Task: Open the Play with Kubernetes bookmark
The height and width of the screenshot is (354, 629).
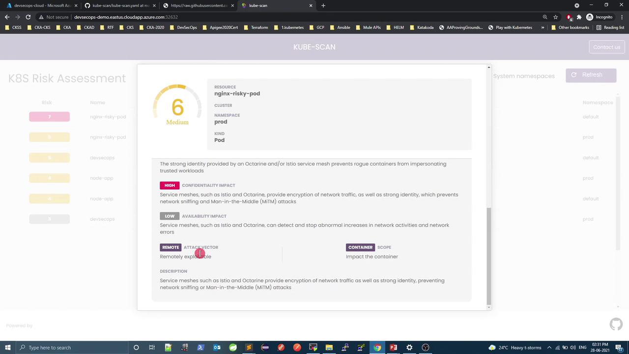Action: click(x=510, y=28)
